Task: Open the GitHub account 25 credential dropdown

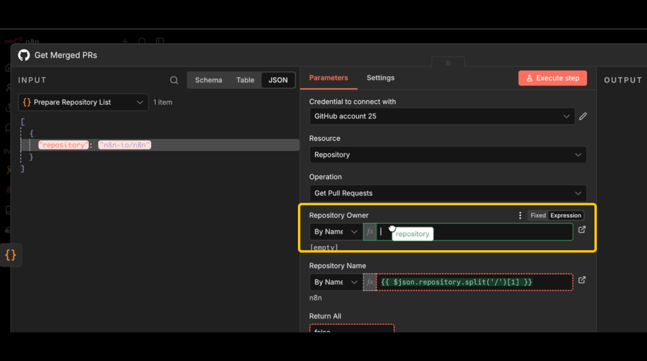Action: [x=442, y=116]
